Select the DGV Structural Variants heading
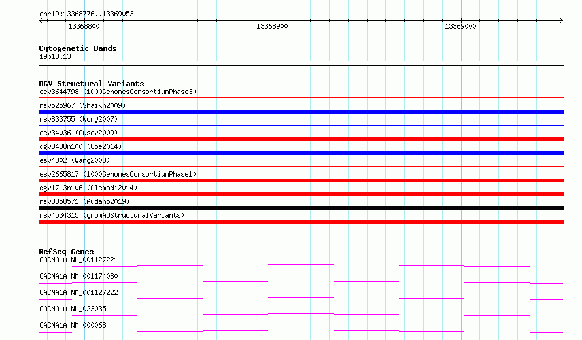The height and width of the screenshot is (340, 582). 92,84
